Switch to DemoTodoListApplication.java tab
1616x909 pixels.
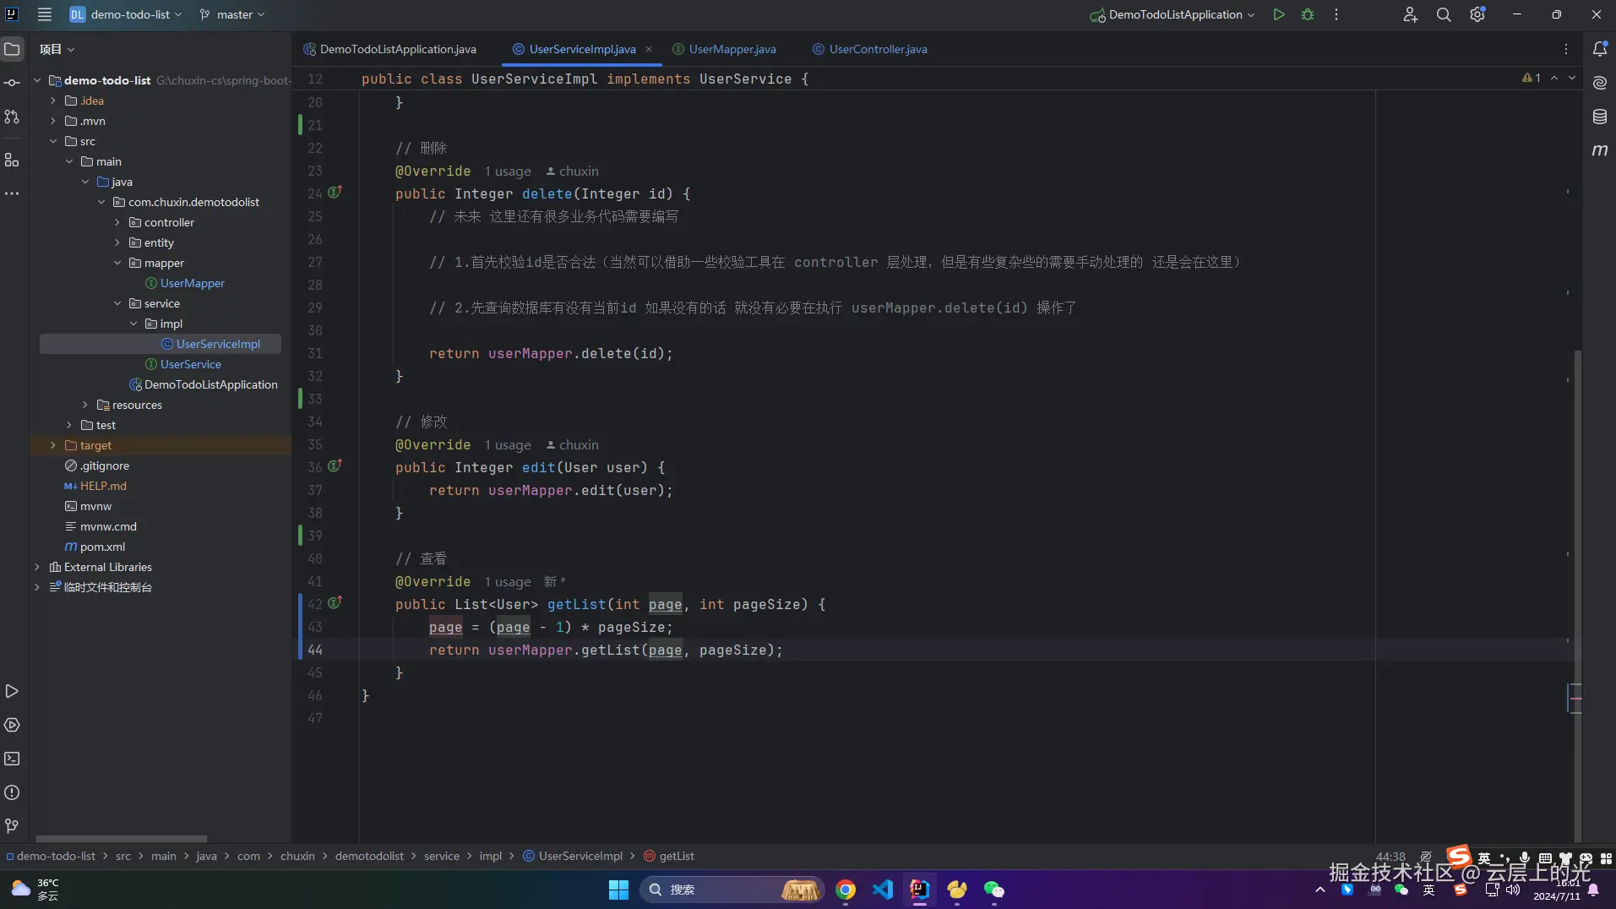tap(389, 49)
